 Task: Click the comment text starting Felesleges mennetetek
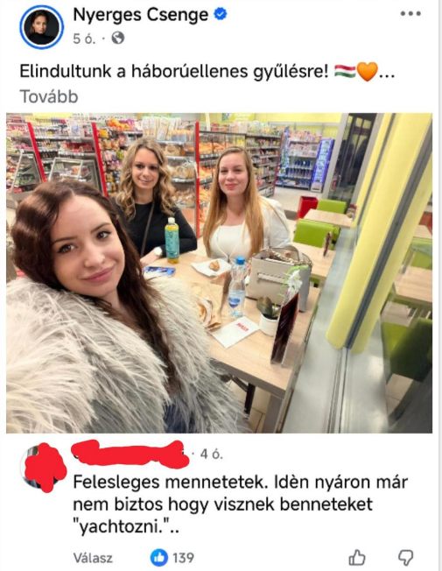click(241, 504)
